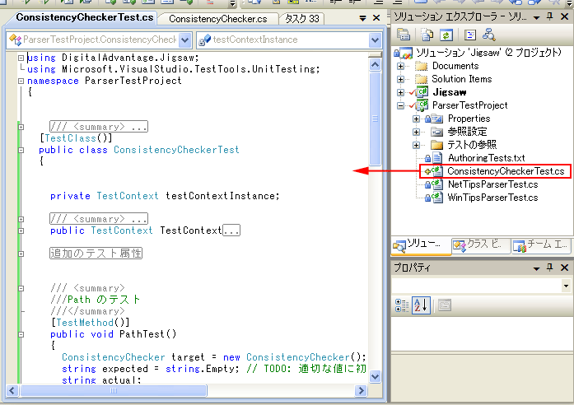Viewport: 574px width, 405px height.
Task: Click the horizontal scroll left arrow
Action: [x=12, y=391]
